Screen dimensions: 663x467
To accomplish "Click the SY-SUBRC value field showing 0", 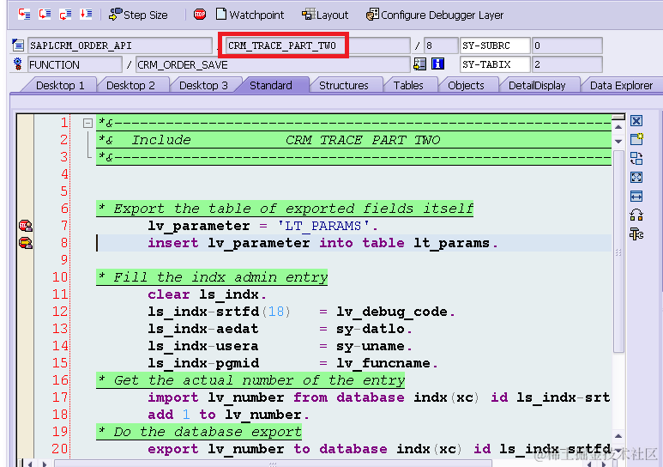I will point(567,45).
